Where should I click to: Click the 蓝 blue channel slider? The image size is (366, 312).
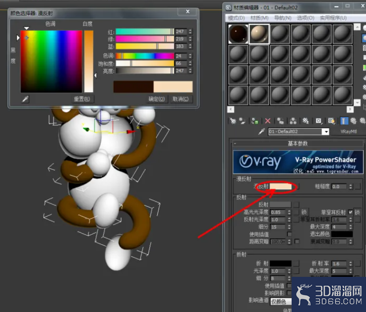tap(145, 46)
